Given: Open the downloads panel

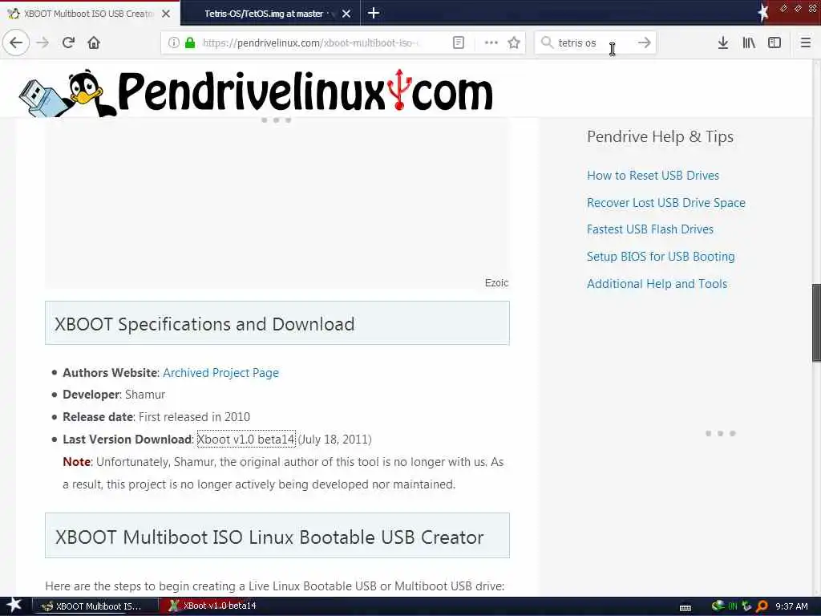Looking at the screenshot, I should coord(722,43).
